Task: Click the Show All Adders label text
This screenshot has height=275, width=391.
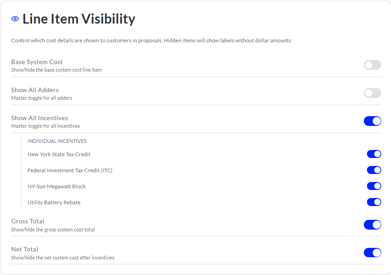Action: [x=35, y=90]
